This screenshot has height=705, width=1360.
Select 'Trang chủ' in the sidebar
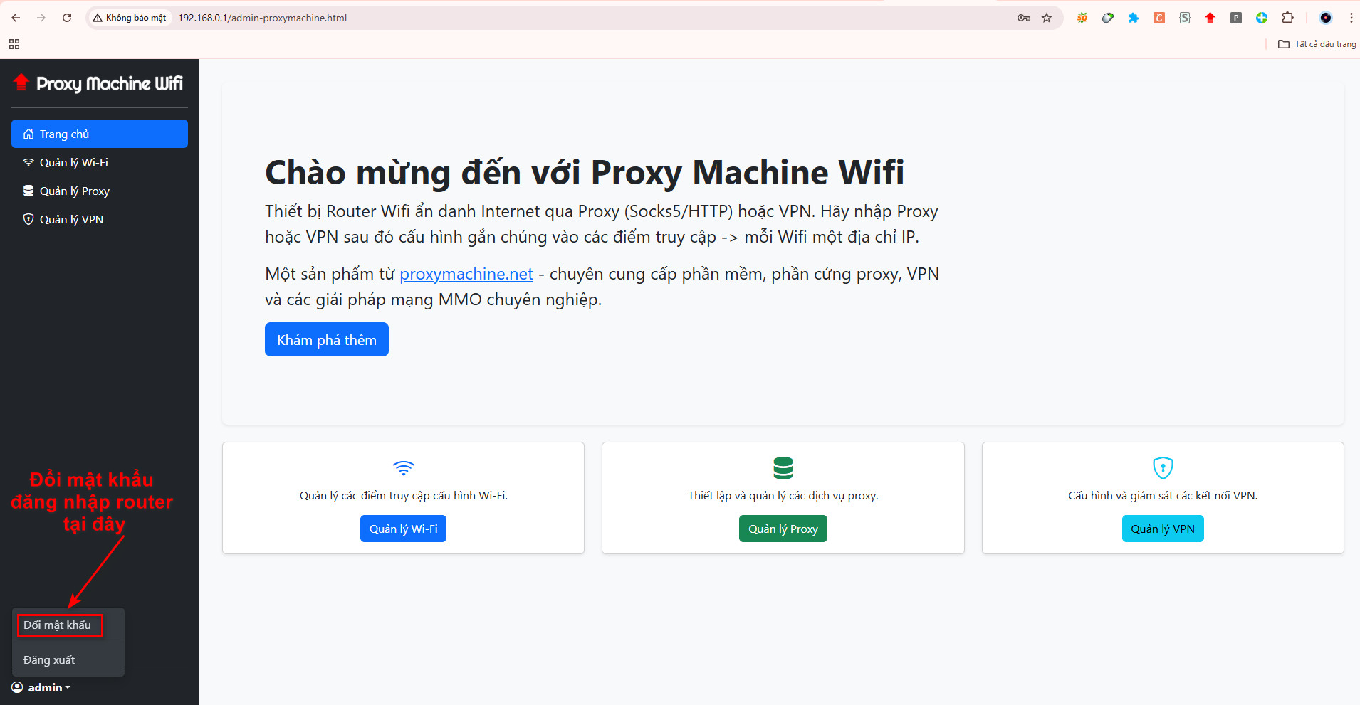100,134
